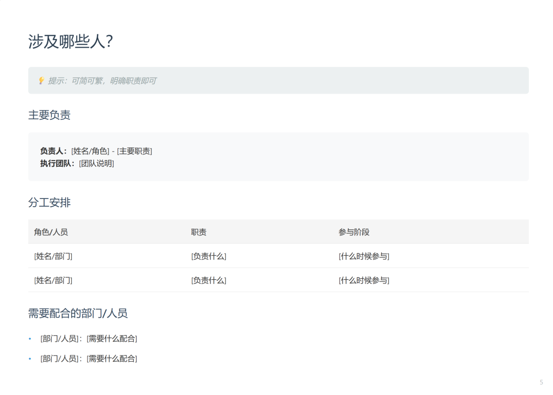Select the "需要配合的部门/人员" heading
Viewport: 553px width, 395px height.
(78, 313)
